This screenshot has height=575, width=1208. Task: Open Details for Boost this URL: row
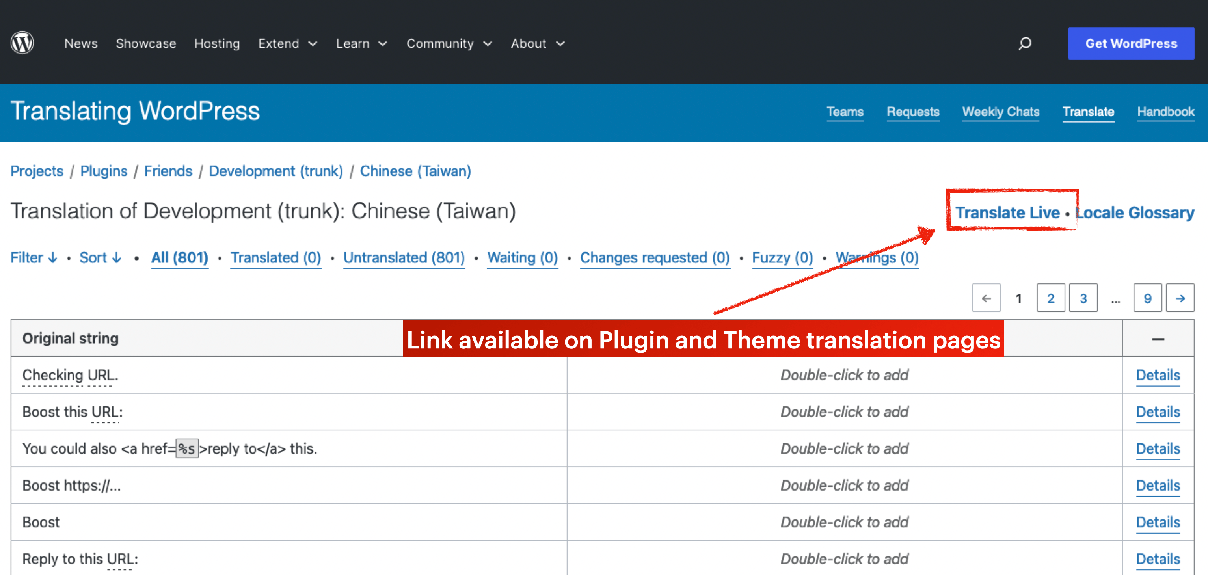click(1158, 412)
